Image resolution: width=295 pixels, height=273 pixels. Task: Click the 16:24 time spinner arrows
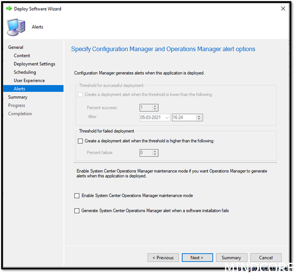click(x=199, y=118)
